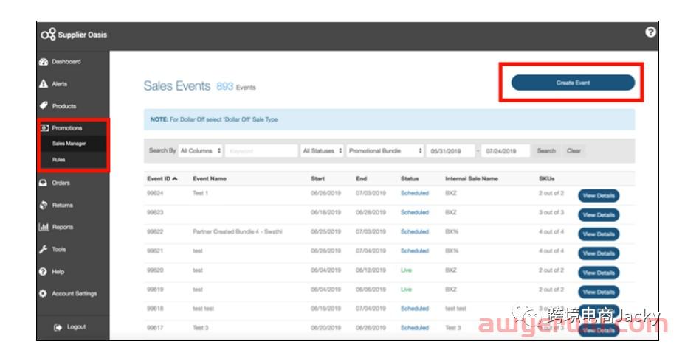Image resolution: width=682 pixels, height=347 pixels.
Task: Click the Keyword search input field
Action: click(x=261, y=151)
